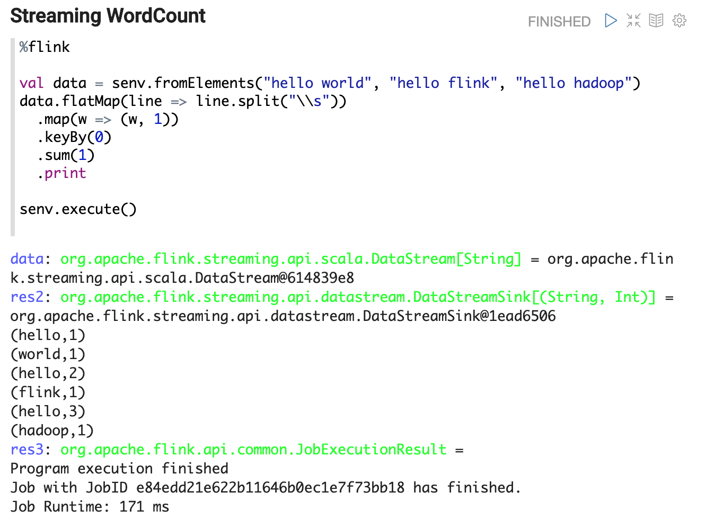Run the Streaming WordCount paragraph

(611, 21)
